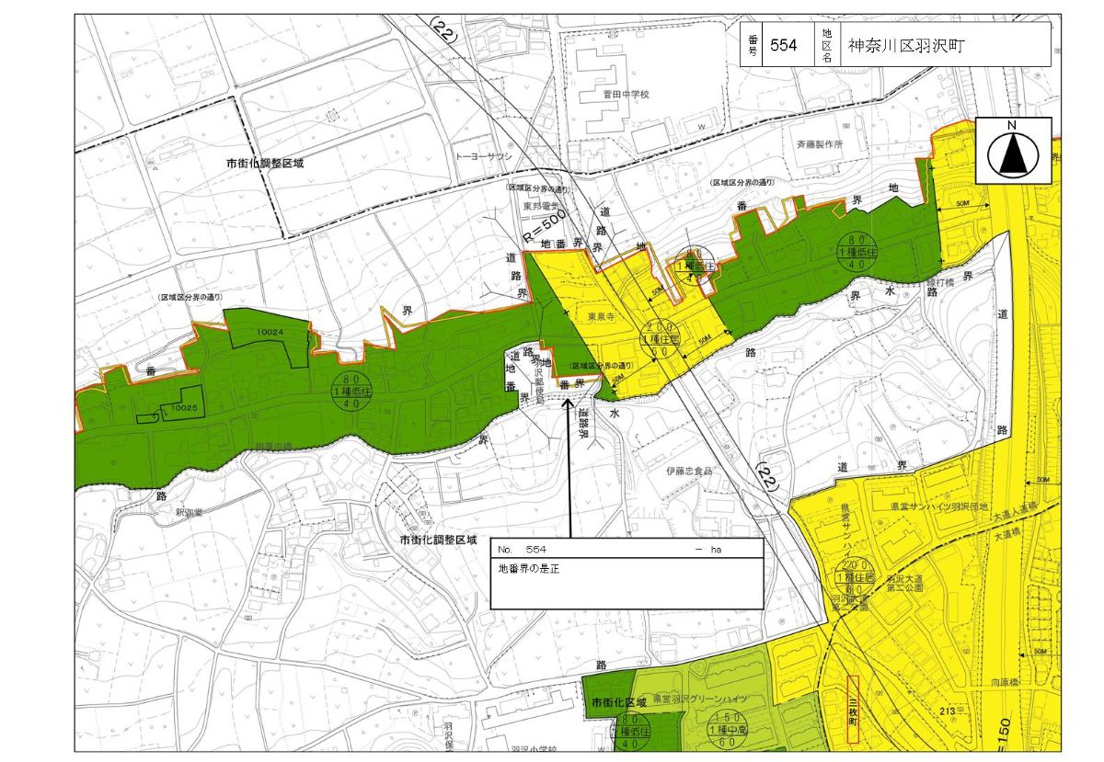Click the zoning circle below 東泉寺
The width and height of the screenshot is (1104, 762).
[662, 338]
